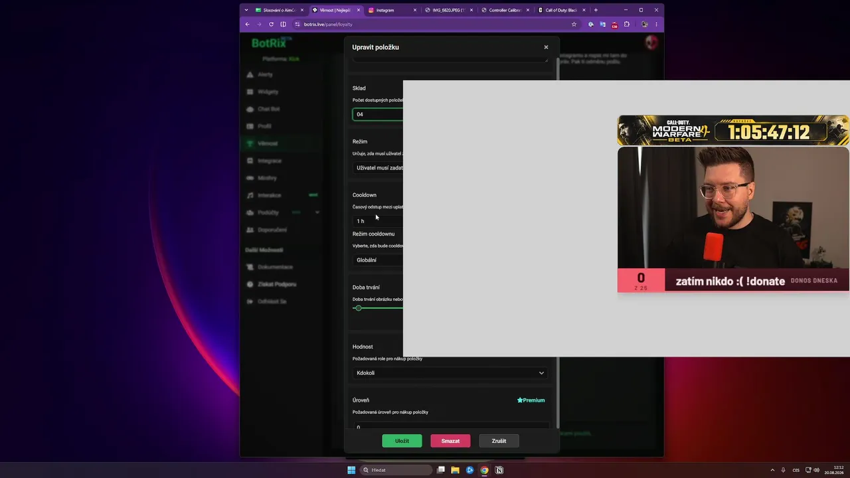Open a new browser tab

pyautogui.click(x=596, y=10)
